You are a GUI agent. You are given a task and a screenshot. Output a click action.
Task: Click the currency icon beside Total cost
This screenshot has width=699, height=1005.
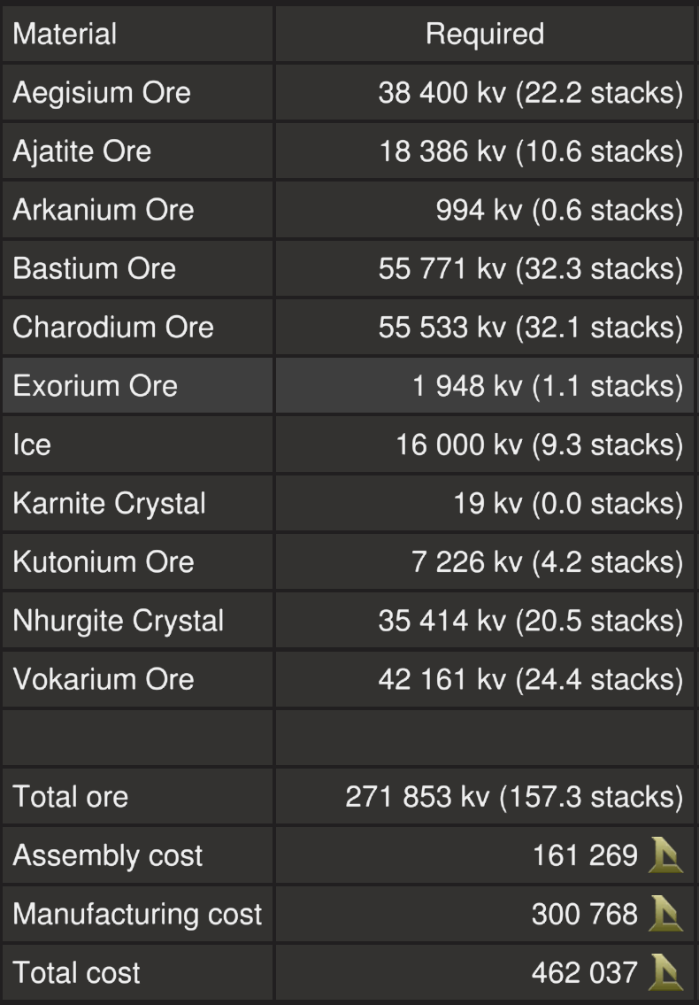coord(665,973)
